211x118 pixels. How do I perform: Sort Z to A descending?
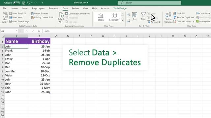tap(129, 20)
